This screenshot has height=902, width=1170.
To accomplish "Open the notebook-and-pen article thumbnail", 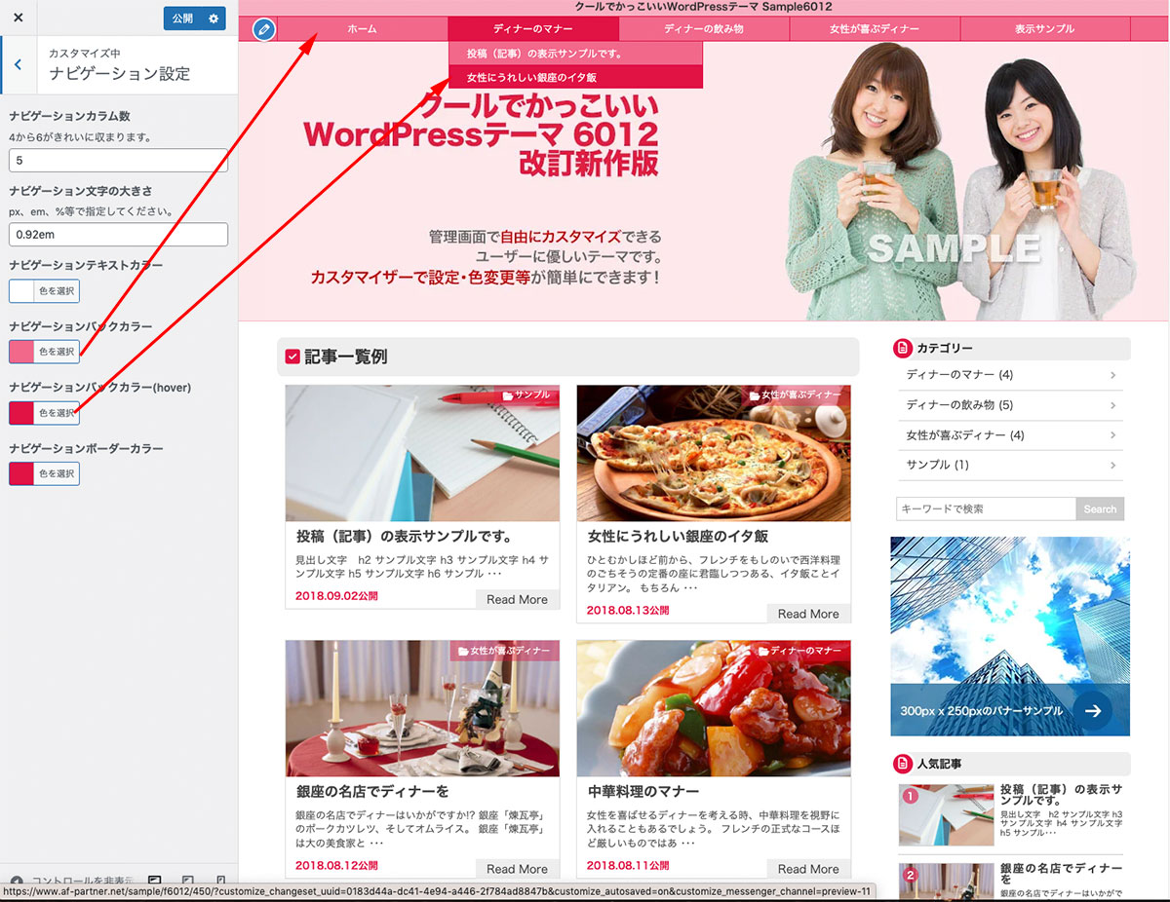I will tap(422, 453).
